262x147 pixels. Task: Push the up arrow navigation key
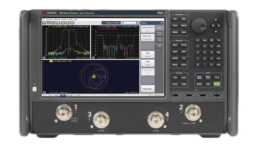click(x=216, y=20)
